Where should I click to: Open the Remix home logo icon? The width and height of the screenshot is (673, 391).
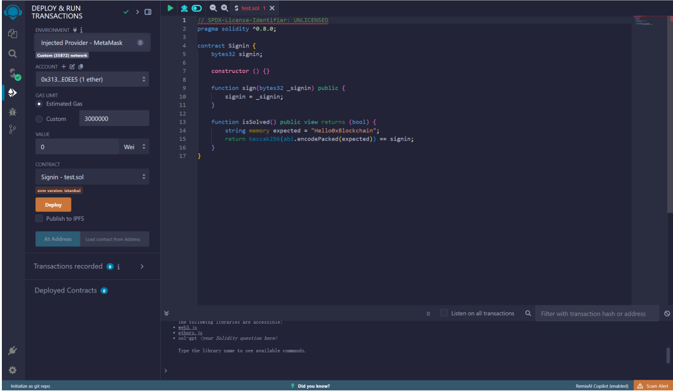point(12,12)
